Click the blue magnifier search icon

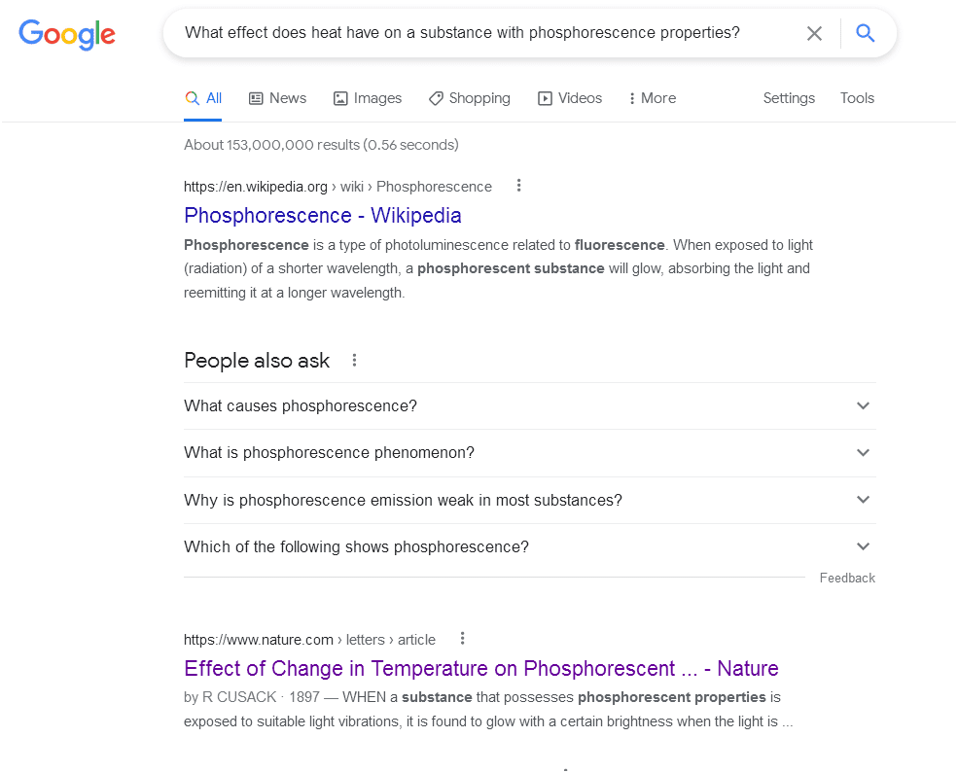coord(866,34)
